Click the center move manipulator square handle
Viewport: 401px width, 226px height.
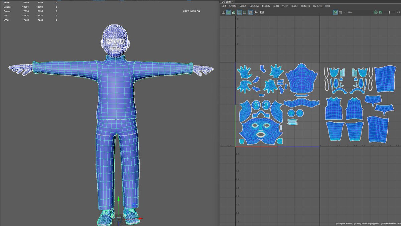point(119,219)
